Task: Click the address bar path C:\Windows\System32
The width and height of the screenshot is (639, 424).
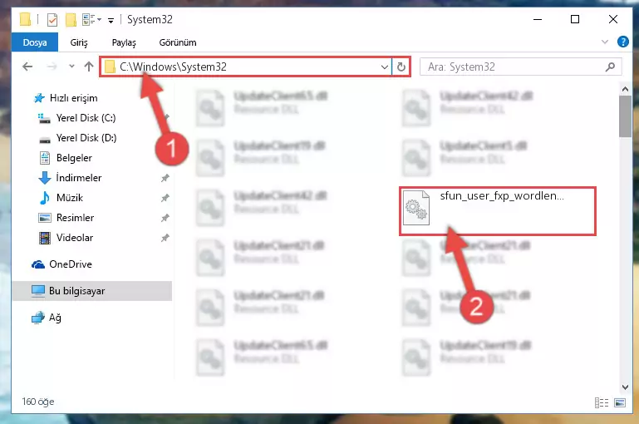Action: click(x=173, y=67)
